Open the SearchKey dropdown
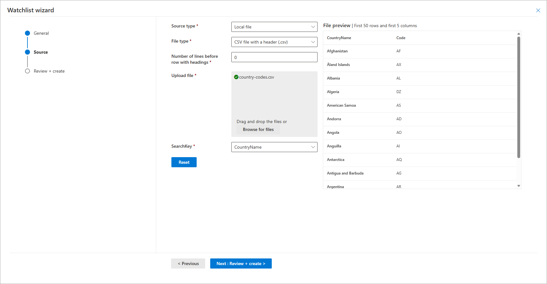This screenshot has height=284, width=547. 274,147
